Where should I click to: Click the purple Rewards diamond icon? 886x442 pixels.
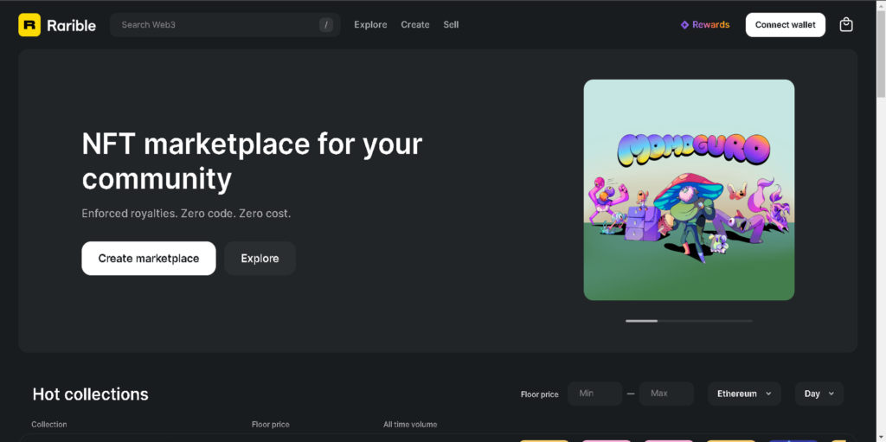click(x=684, y=25)
